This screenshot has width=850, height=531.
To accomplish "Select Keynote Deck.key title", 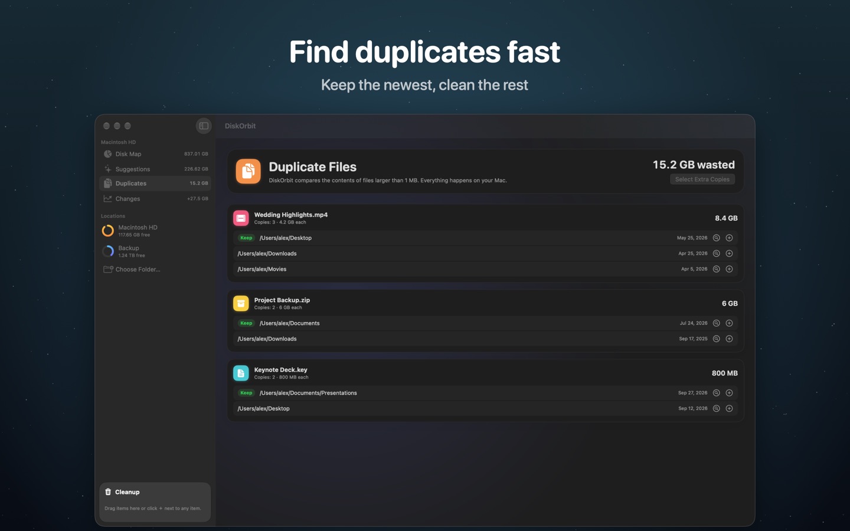I will [281, 370].
